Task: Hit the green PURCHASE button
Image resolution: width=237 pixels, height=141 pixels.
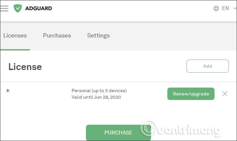Action: point(118,133)
